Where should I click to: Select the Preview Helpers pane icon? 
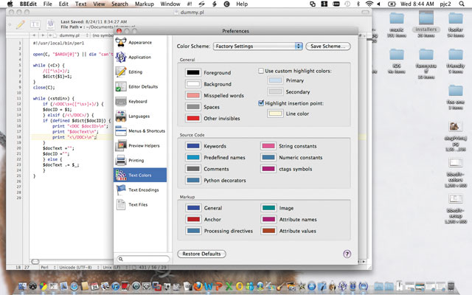[121, 145]
